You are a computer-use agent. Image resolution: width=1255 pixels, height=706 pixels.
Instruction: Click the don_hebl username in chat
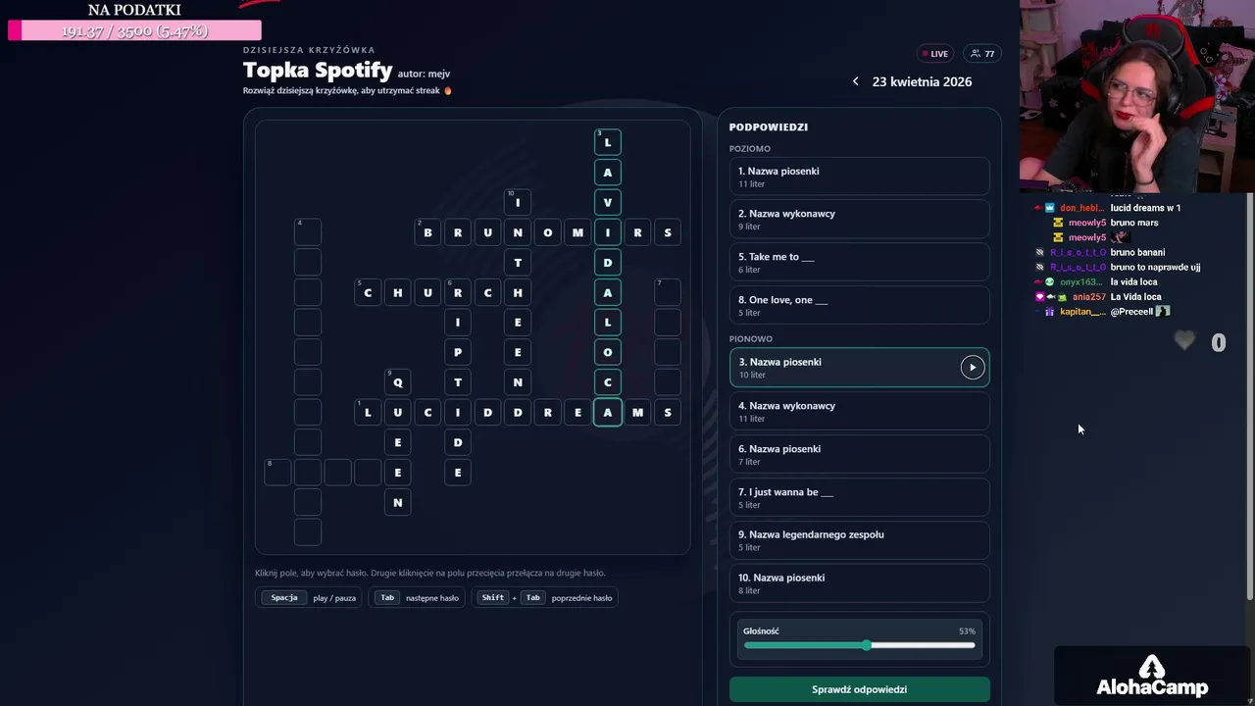tap(1082, 208)
